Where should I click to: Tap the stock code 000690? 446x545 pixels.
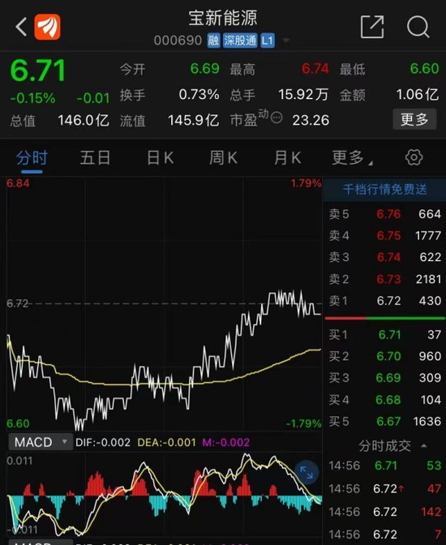(178, 41)
